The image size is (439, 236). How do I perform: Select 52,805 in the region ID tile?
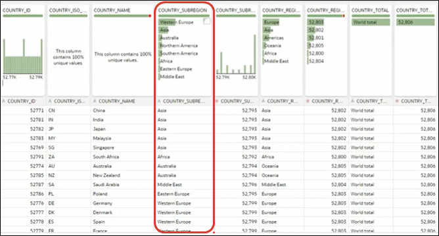click(316, 45)
